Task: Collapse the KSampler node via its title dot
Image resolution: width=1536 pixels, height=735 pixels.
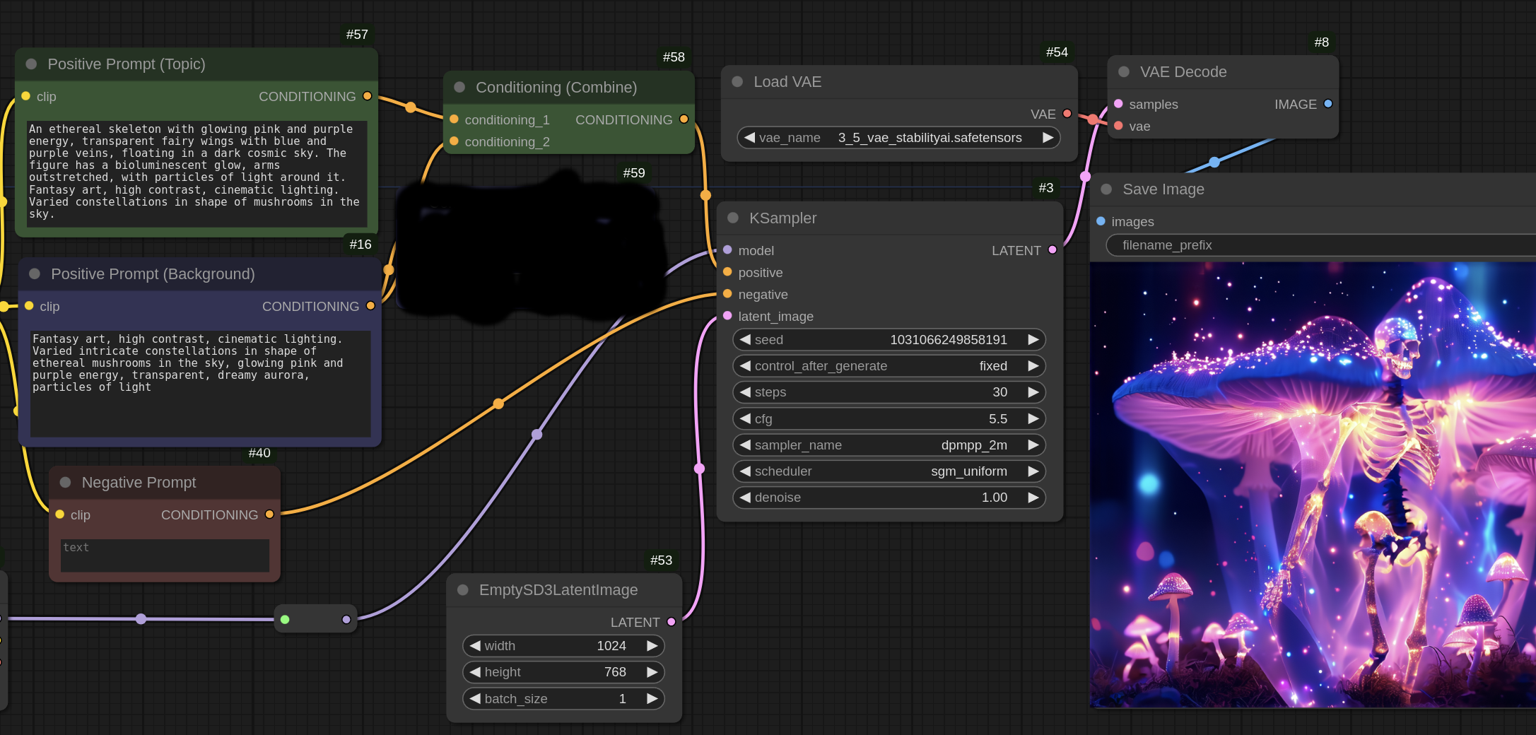Action: point(733,218)
